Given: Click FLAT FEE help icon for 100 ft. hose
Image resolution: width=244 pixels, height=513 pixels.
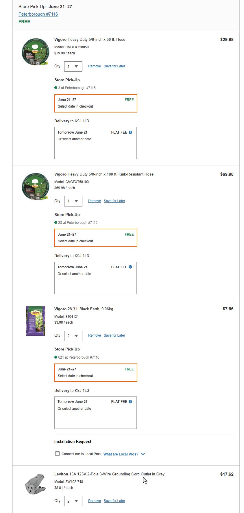Looking at the screenshot, I should (x=130, y=267).
